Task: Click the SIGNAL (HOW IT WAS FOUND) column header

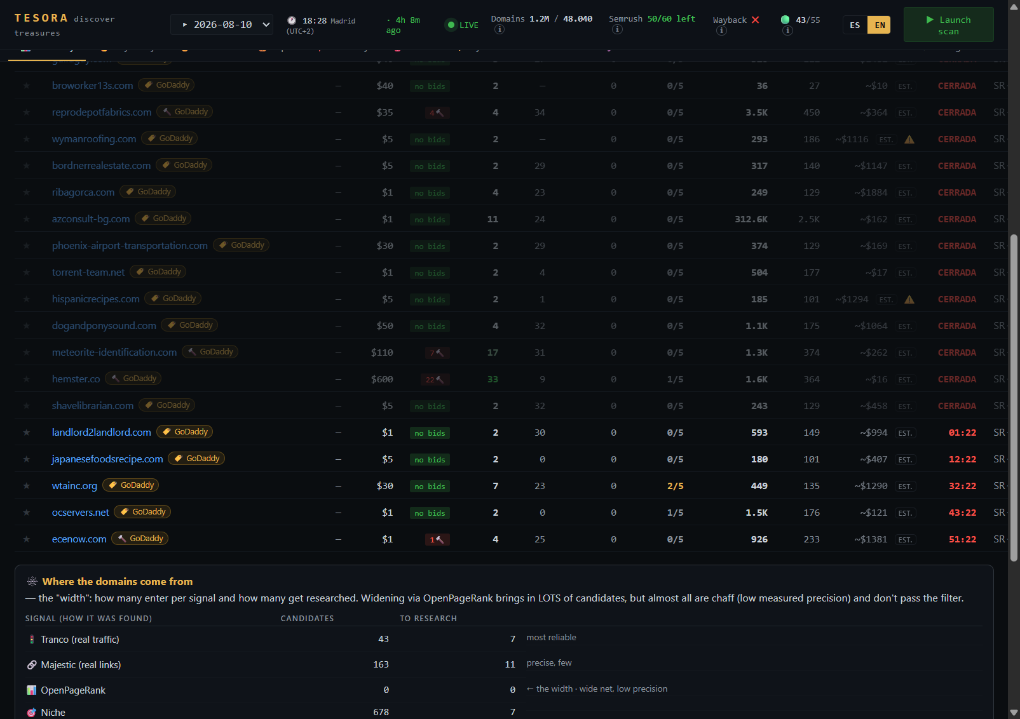Action: [x=88, y=618]
